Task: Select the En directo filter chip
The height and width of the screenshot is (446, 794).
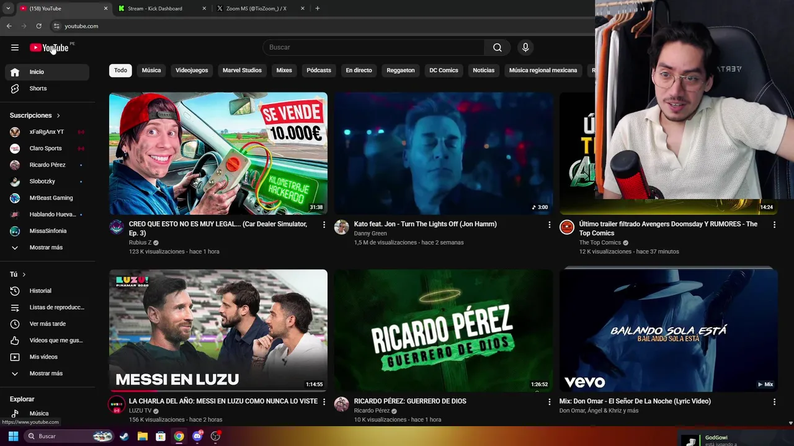Action: point(359,71)
